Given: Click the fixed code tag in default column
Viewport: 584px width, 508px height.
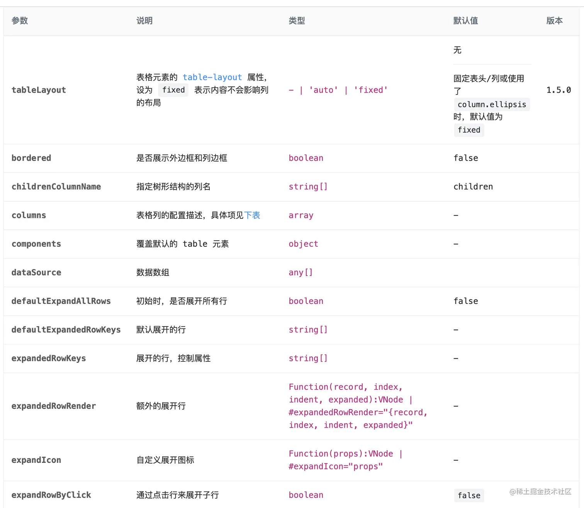Looking at the screenshot, I should pos(469,130).
